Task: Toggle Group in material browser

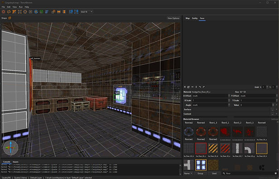Action: (x=200, y=173)
